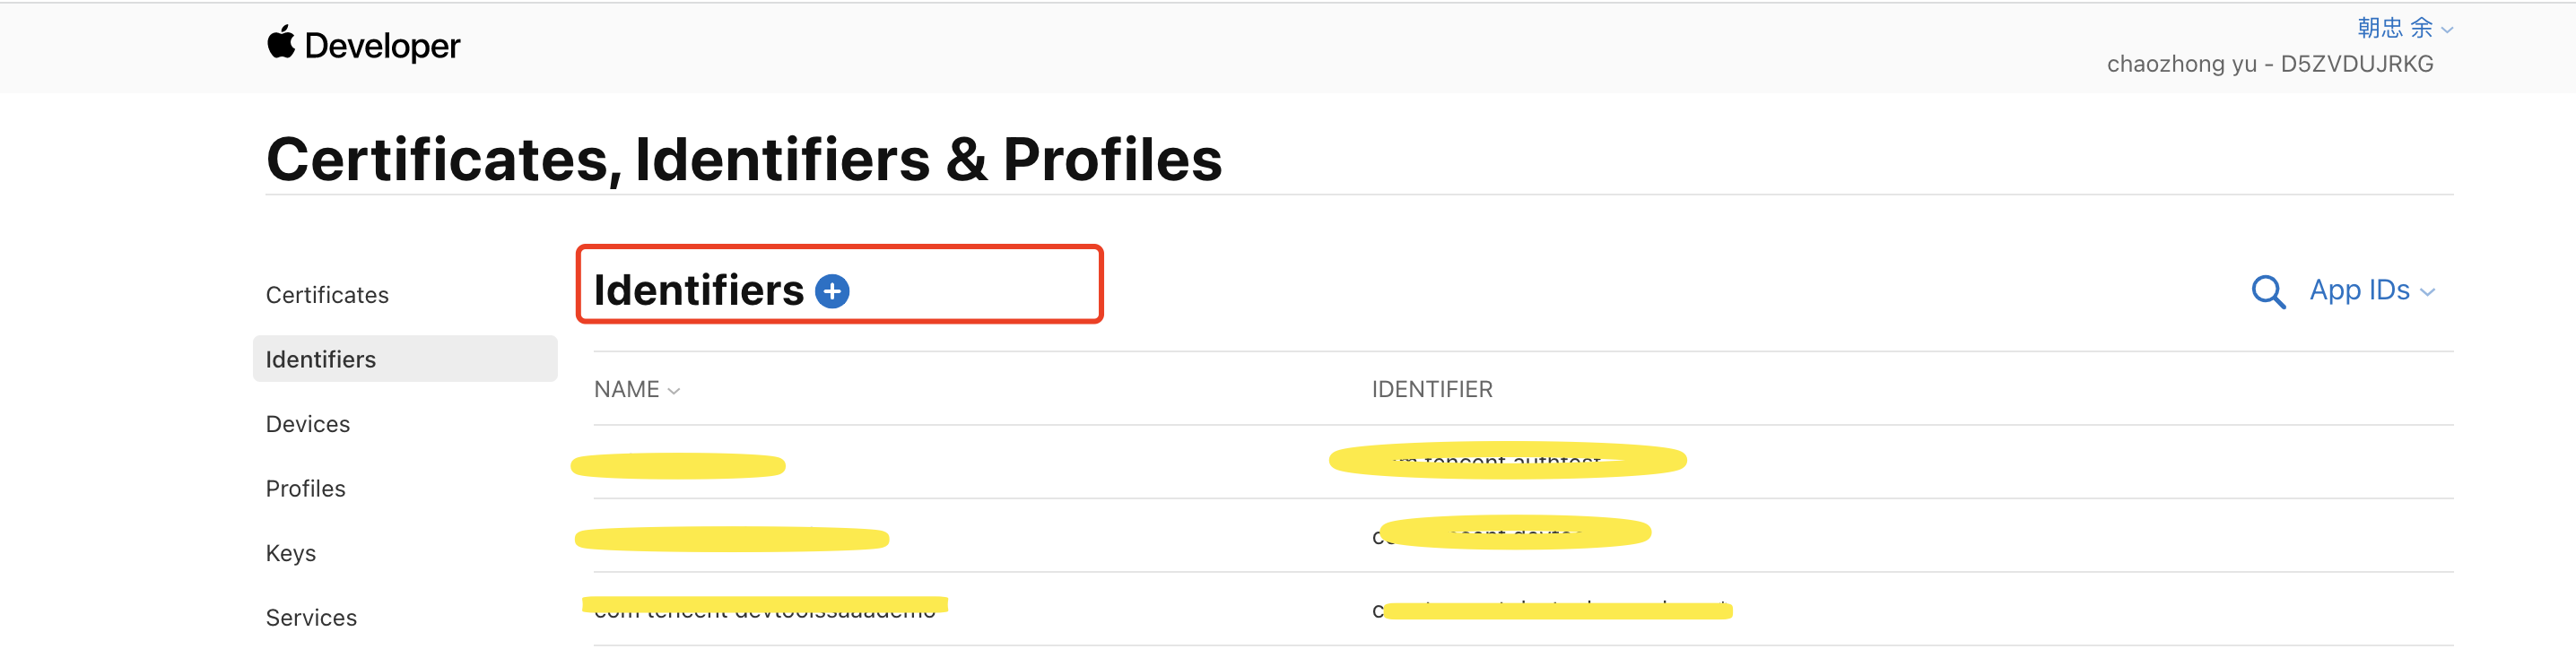The width and height of the screenshot is (2576, 649).
Task: Expand the App IDs filter dropdown
Action: 2372,290
